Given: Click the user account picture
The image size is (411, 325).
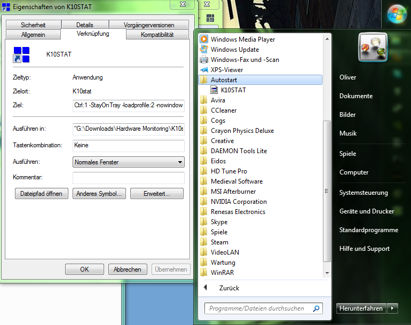Looking at the screenshot, I should 373,47.
